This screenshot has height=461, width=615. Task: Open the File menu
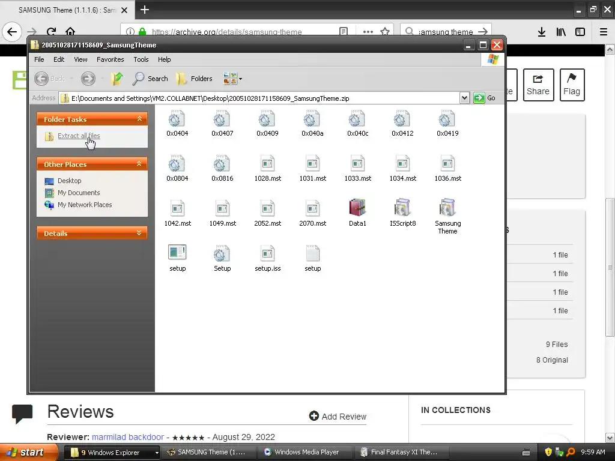tap(39, 59)
